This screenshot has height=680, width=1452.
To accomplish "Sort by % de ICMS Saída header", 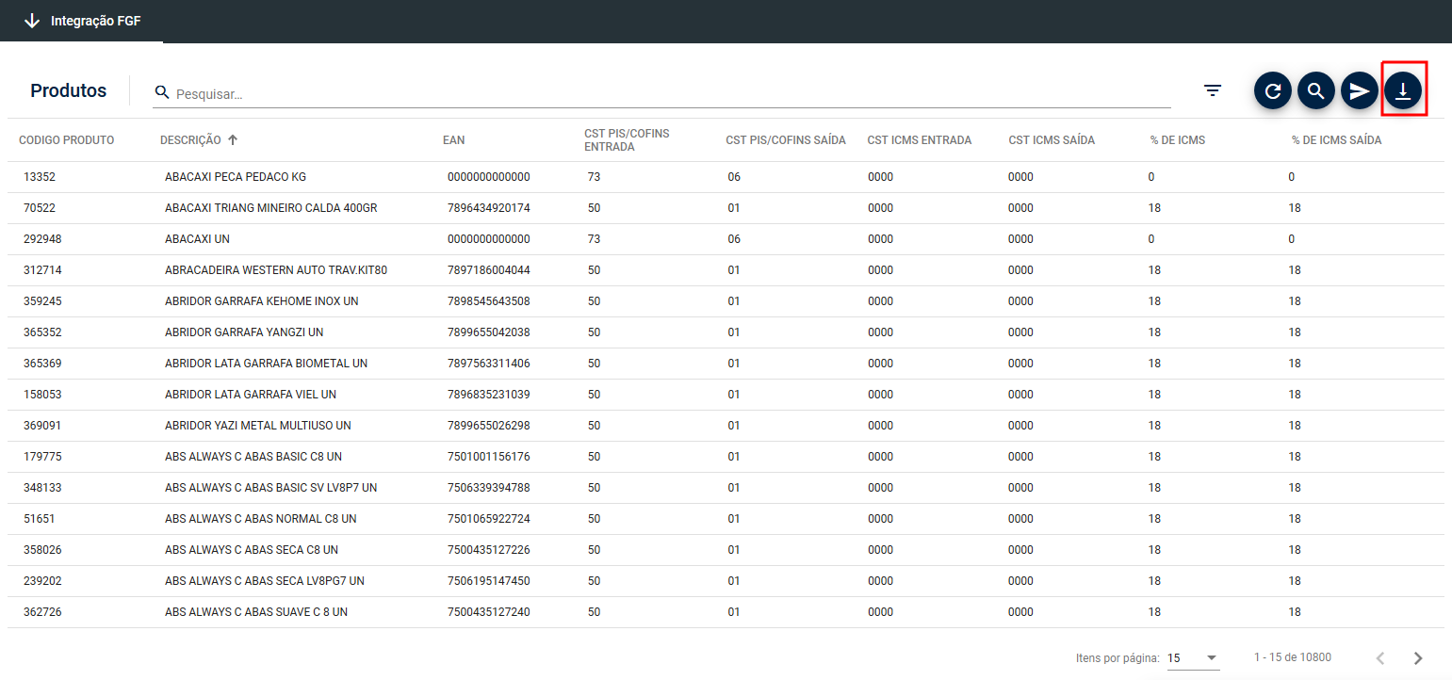I will coord(1336,140).
